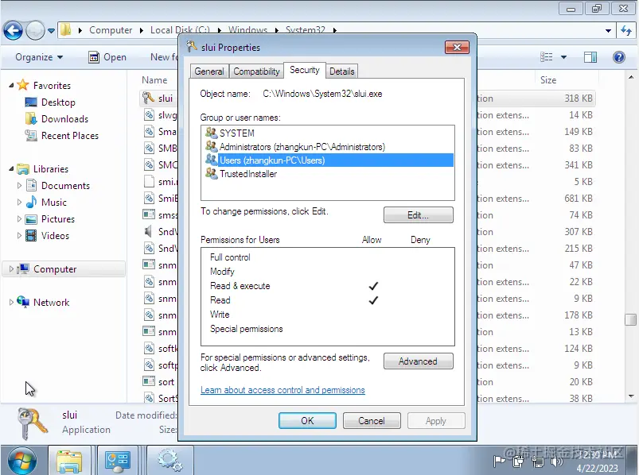Open the Control Panel taskbar icon
Screen dimensions: 639x475
click(x=117, y=461)
